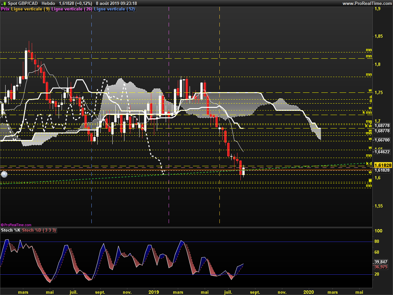Click the 1,7 price axis label
The width and height of the screenshot is (393, 295).
point(377,121)
